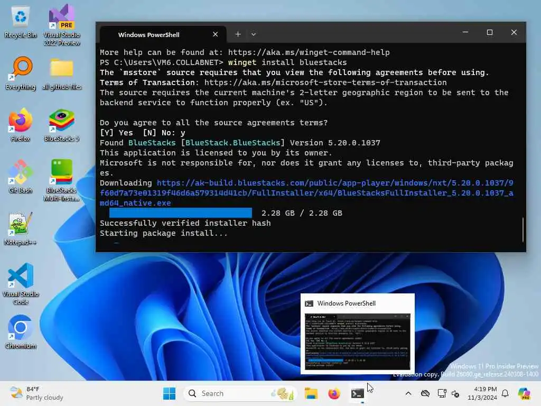This screenshot has height=406, width=541.
Task: Click the Terminal icon in the taskbar
Action: [358, 393]
